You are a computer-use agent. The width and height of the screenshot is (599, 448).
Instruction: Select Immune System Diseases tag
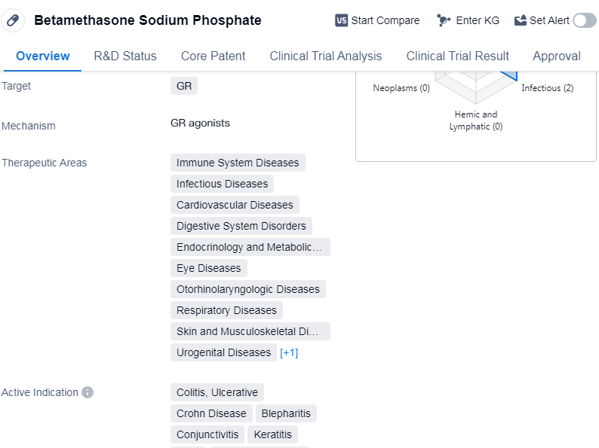tap(238, 163)
